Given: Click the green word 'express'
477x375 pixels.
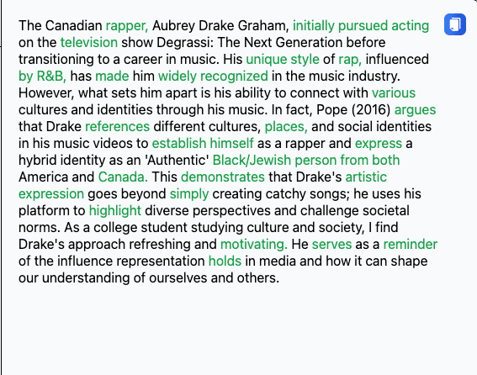Looking at the screenshot, I should click(379, 143).
